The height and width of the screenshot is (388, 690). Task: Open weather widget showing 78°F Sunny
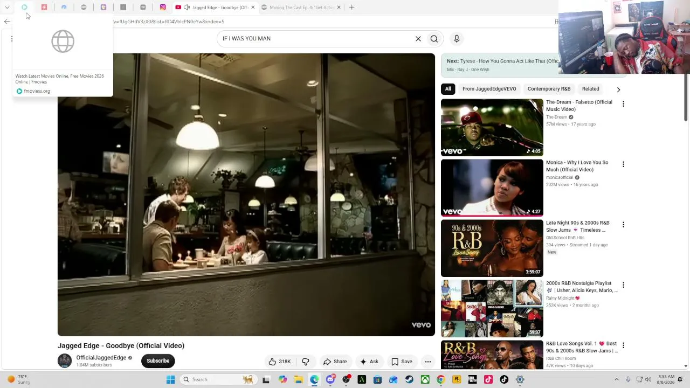tap(19, 379)
